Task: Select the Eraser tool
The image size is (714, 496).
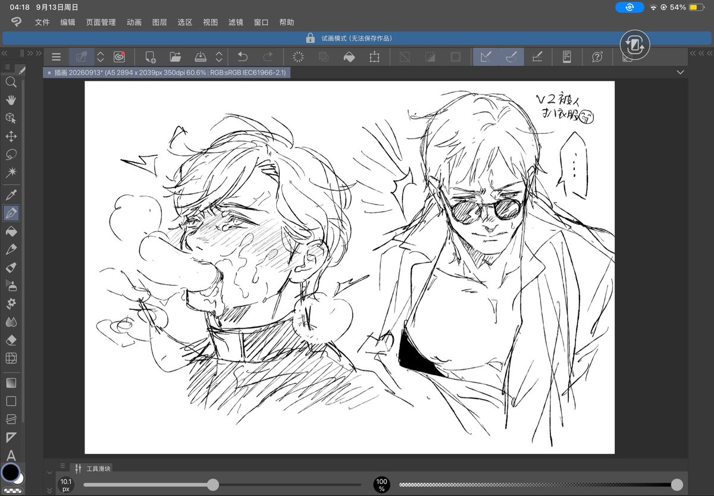Action: 11,340
